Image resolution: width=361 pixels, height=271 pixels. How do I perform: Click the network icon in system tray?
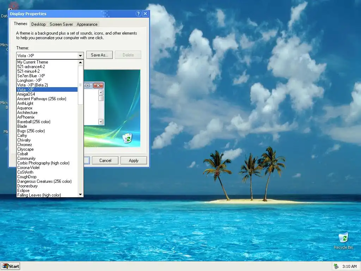(336, 266)
